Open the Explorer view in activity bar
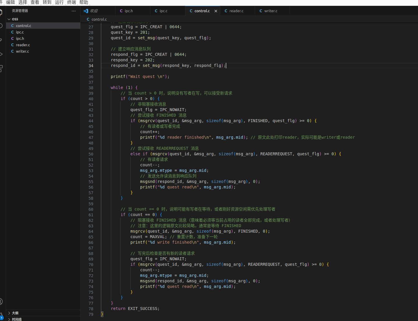 pyautogui.click(x=1, y=12)
